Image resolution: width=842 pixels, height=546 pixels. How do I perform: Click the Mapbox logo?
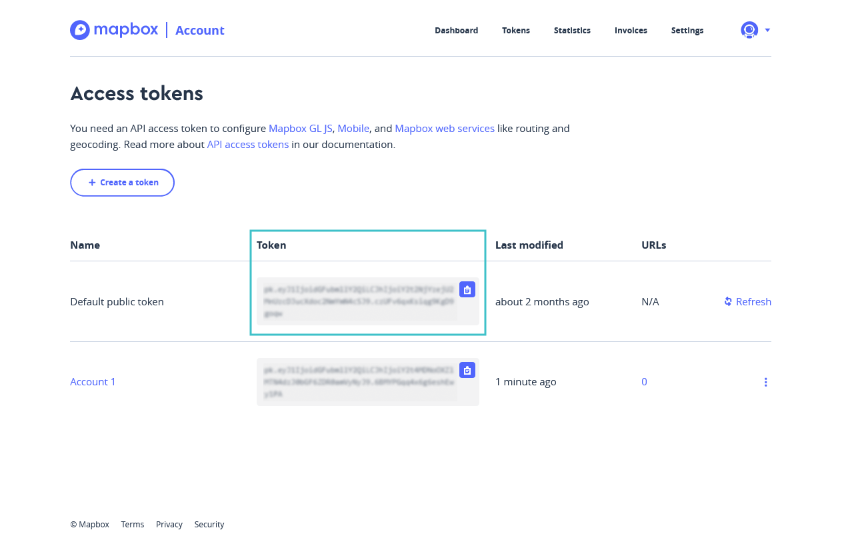pyautogui.click(x=113, y=29)
